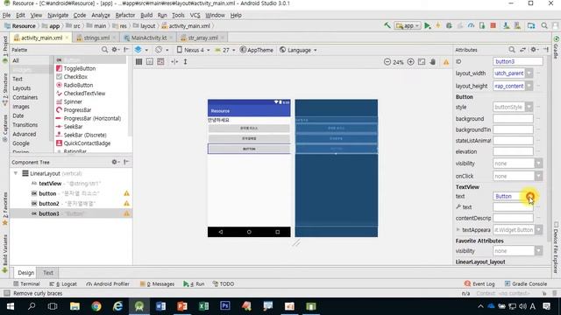Click the toggle orientation vertical arrow icon

pyautogui.click(x=185, y=62)
